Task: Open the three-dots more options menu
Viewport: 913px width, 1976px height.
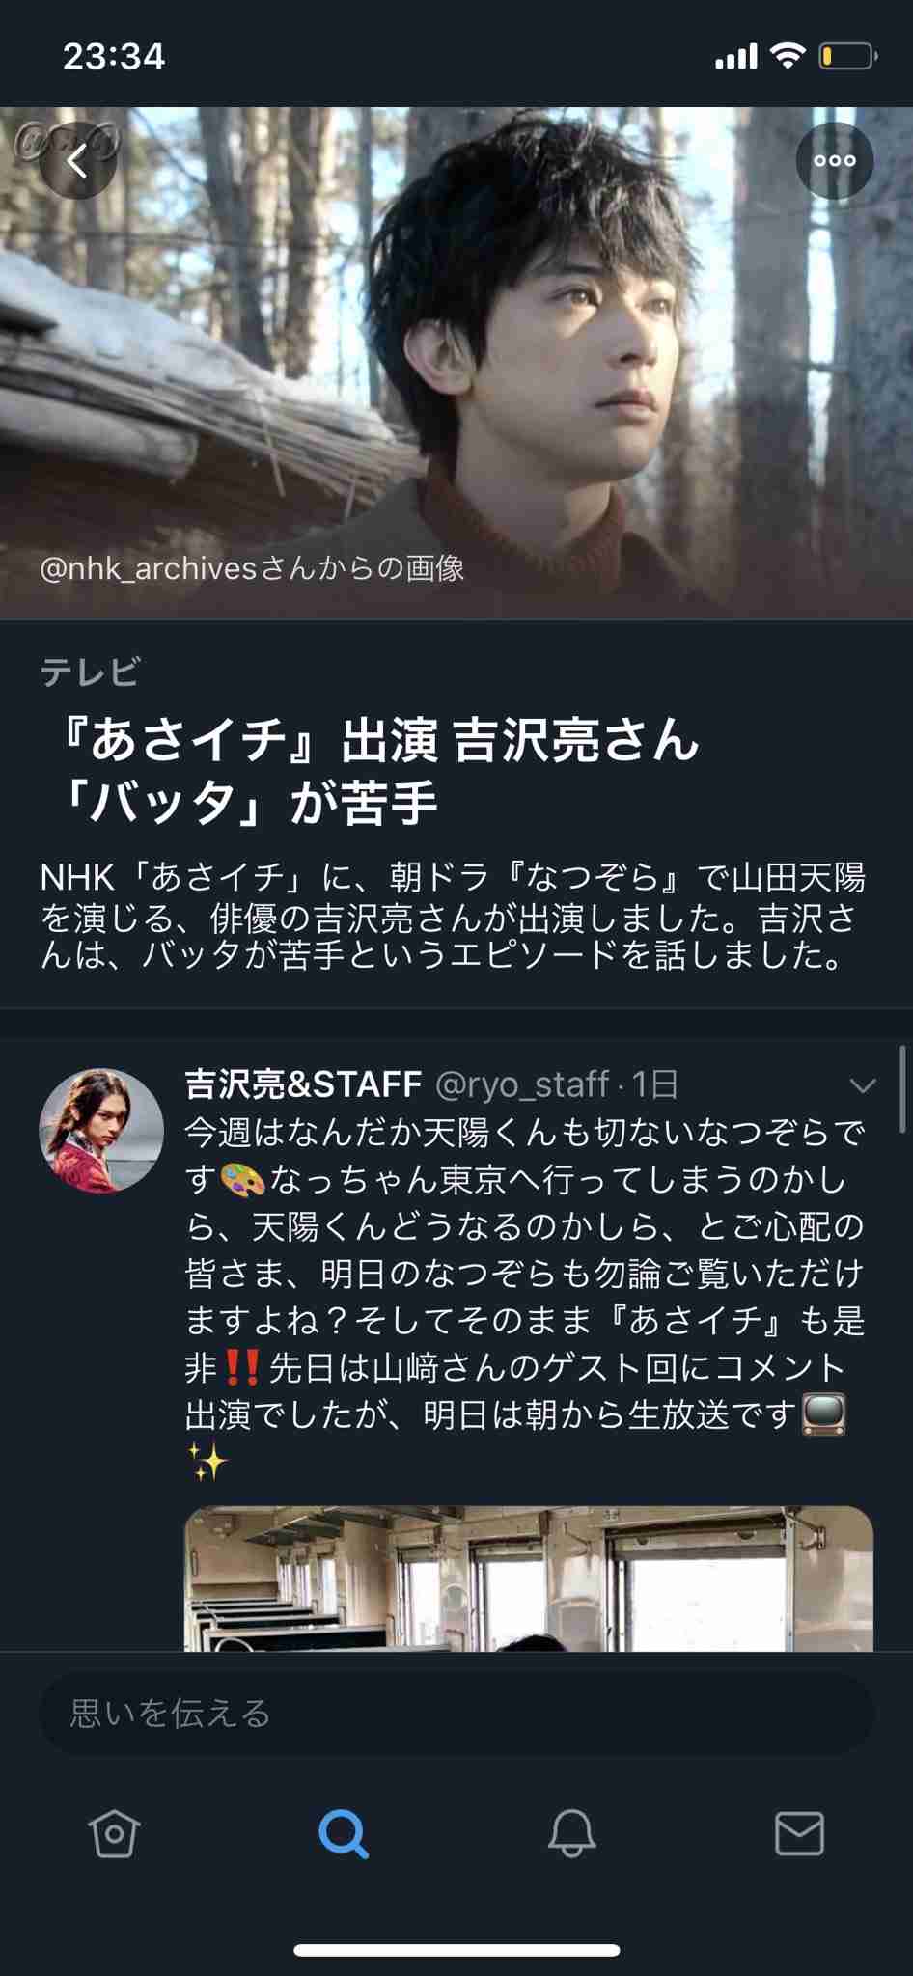Action: click(x=835, y=161)
